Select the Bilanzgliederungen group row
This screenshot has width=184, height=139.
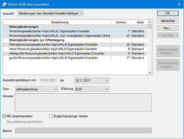(x=75, y=27)
